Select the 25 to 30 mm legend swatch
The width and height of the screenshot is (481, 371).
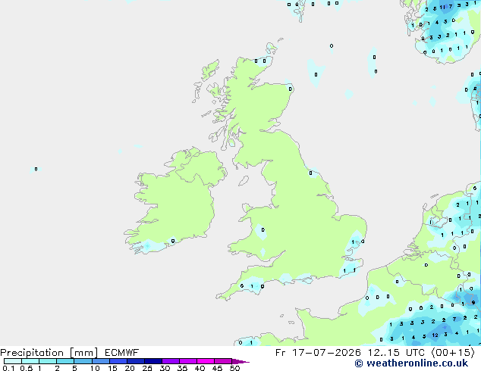pyautogui.click(x=152, y=361)
